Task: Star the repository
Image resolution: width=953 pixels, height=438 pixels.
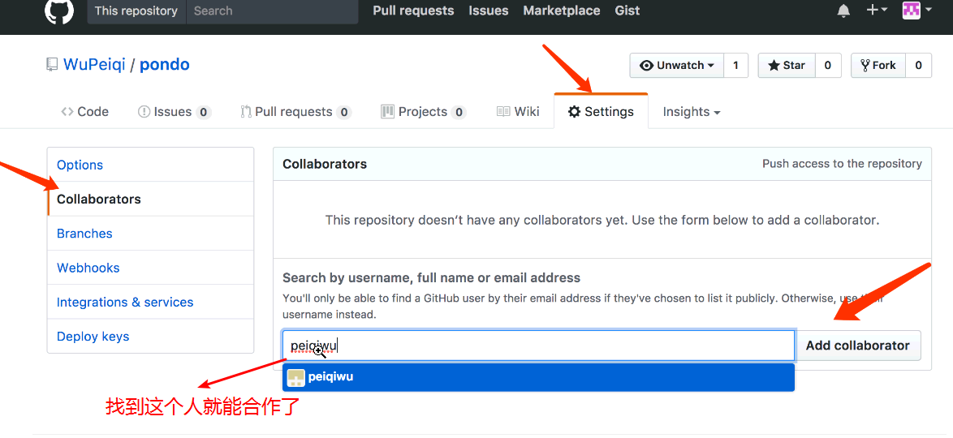Action: (x=787, y=66)
